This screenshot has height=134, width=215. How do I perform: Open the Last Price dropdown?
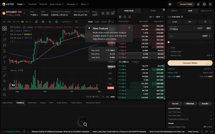(67, 22)
